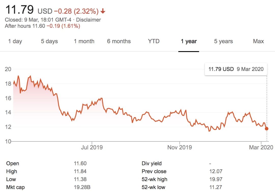The width and height of the screenshot is (275, 193).
Task: Click the 52-wk high value
Action: point(215,179)
